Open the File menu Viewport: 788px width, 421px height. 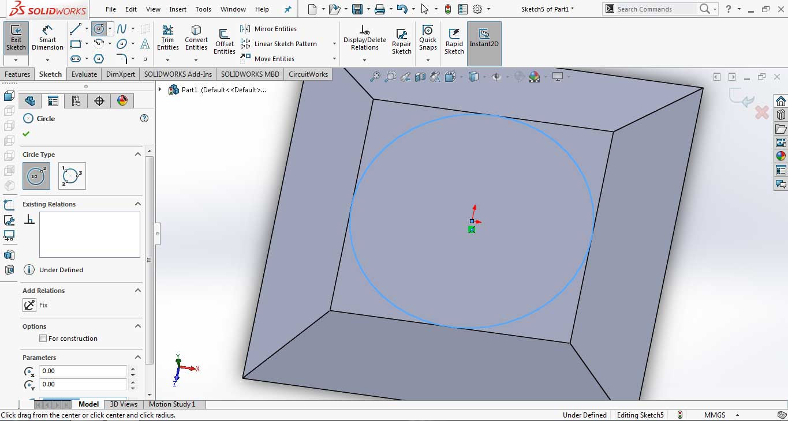point(111,9)
